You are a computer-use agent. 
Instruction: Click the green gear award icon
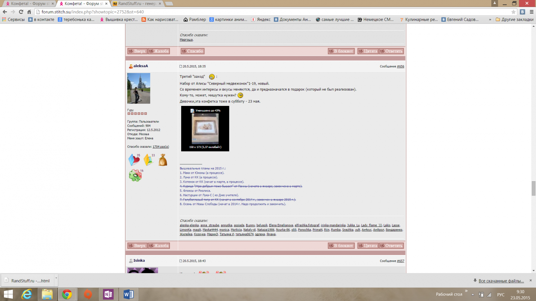click(135, 175)
